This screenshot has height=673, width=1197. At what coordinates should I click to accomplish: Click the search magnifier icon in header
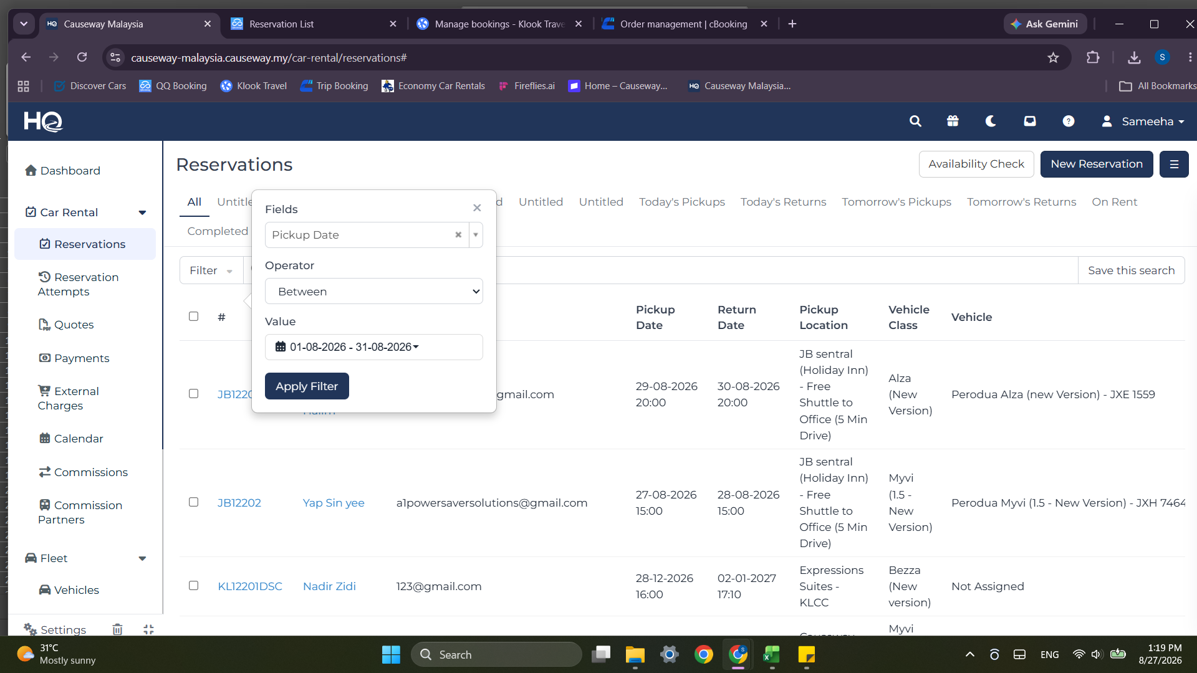point(915,122)
